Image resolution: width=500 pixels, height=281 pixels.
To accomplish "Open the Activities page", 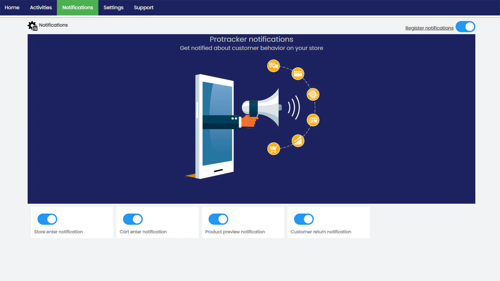I will click(x=41, y=7).
